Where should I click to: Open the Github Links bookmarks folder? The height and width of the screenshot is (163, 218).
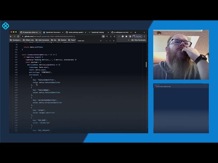[28, 40]
